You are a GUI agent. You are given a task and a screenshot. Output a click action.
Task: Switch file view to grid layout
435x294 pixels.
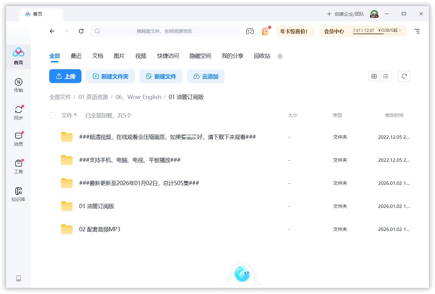point(374,76)
